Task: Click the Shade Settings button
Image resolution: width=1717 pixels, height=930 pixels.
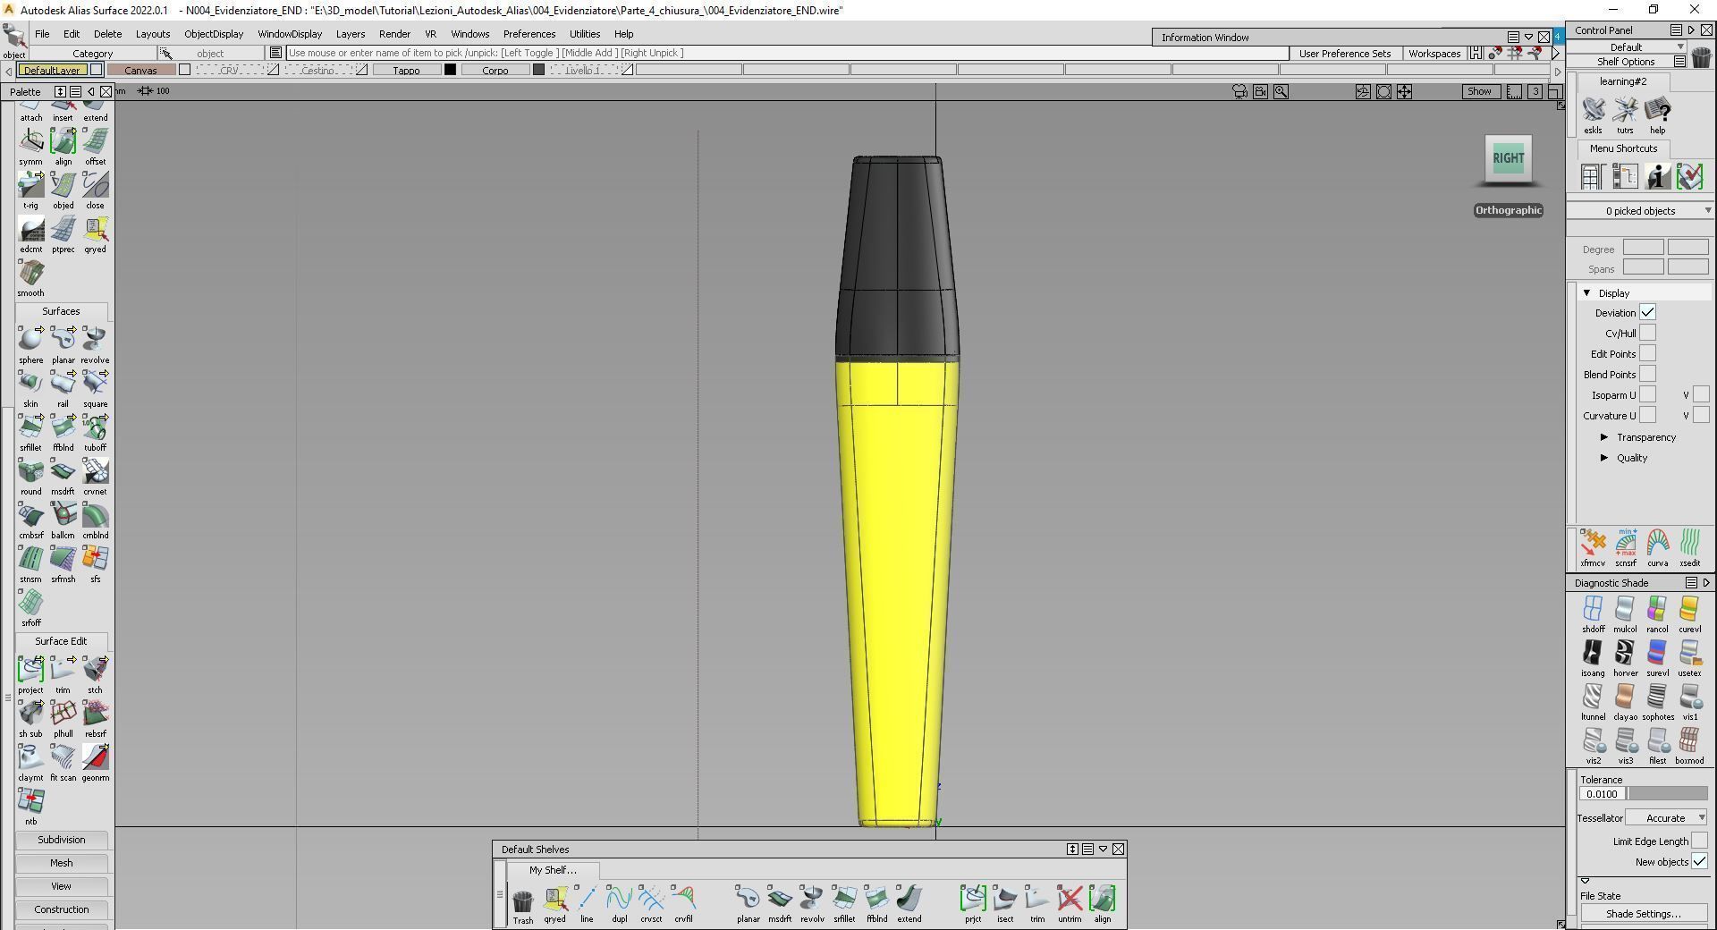Action: pos(1644,914)
